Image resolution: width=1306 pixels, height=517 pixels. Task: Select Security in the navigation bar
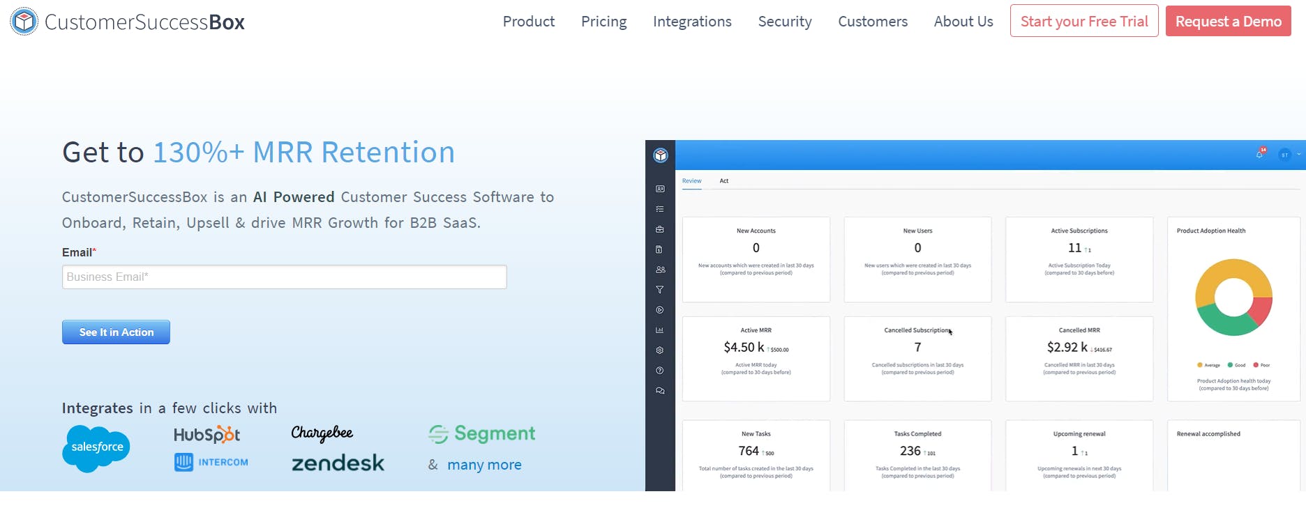click(785, 22)
